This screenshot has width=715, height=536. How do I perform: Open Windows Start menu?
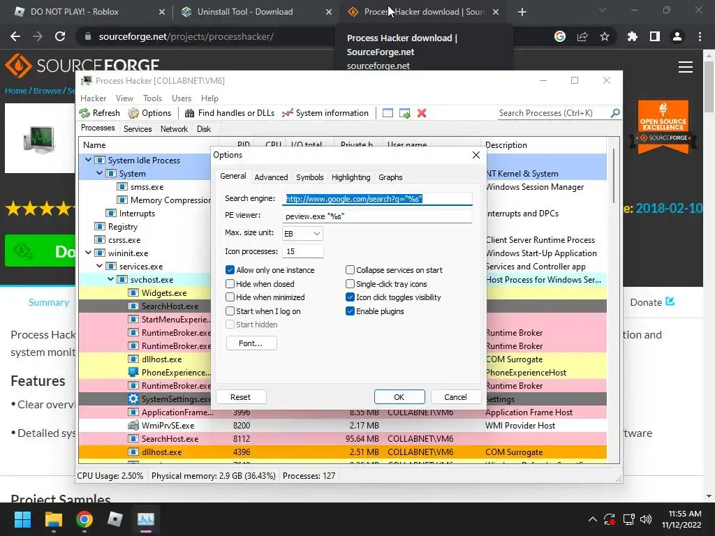tap(22, 519)
